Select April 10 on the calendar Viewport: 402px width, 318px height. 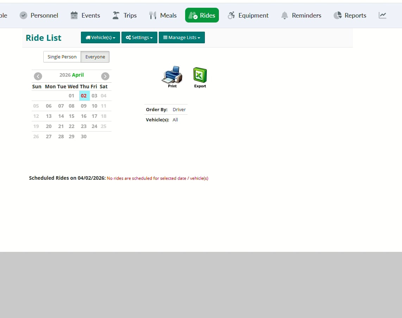pyautogui.click(x=94, y=106)
